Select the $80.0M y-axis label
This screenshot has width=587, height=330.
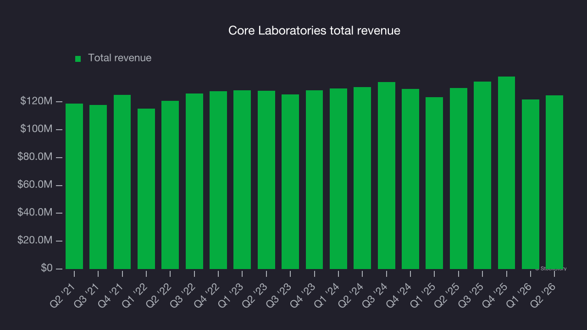click(35, 157)
